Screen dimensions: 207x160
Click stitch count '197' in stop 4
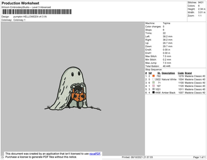[159, 86]
